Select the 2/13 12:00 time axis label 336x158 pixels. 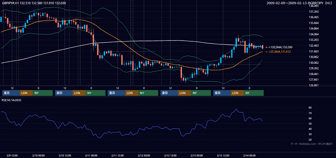point(223,155)
